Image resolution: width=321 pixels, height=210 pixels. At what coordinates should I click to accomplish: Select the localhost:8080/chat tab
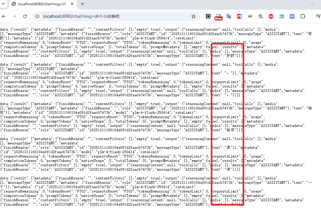(41, 4)
